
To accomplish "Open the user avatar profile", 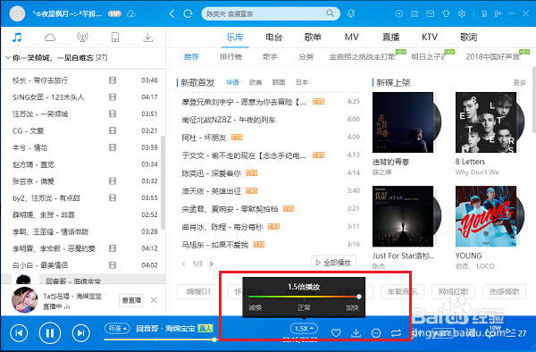I will (17, 13).
